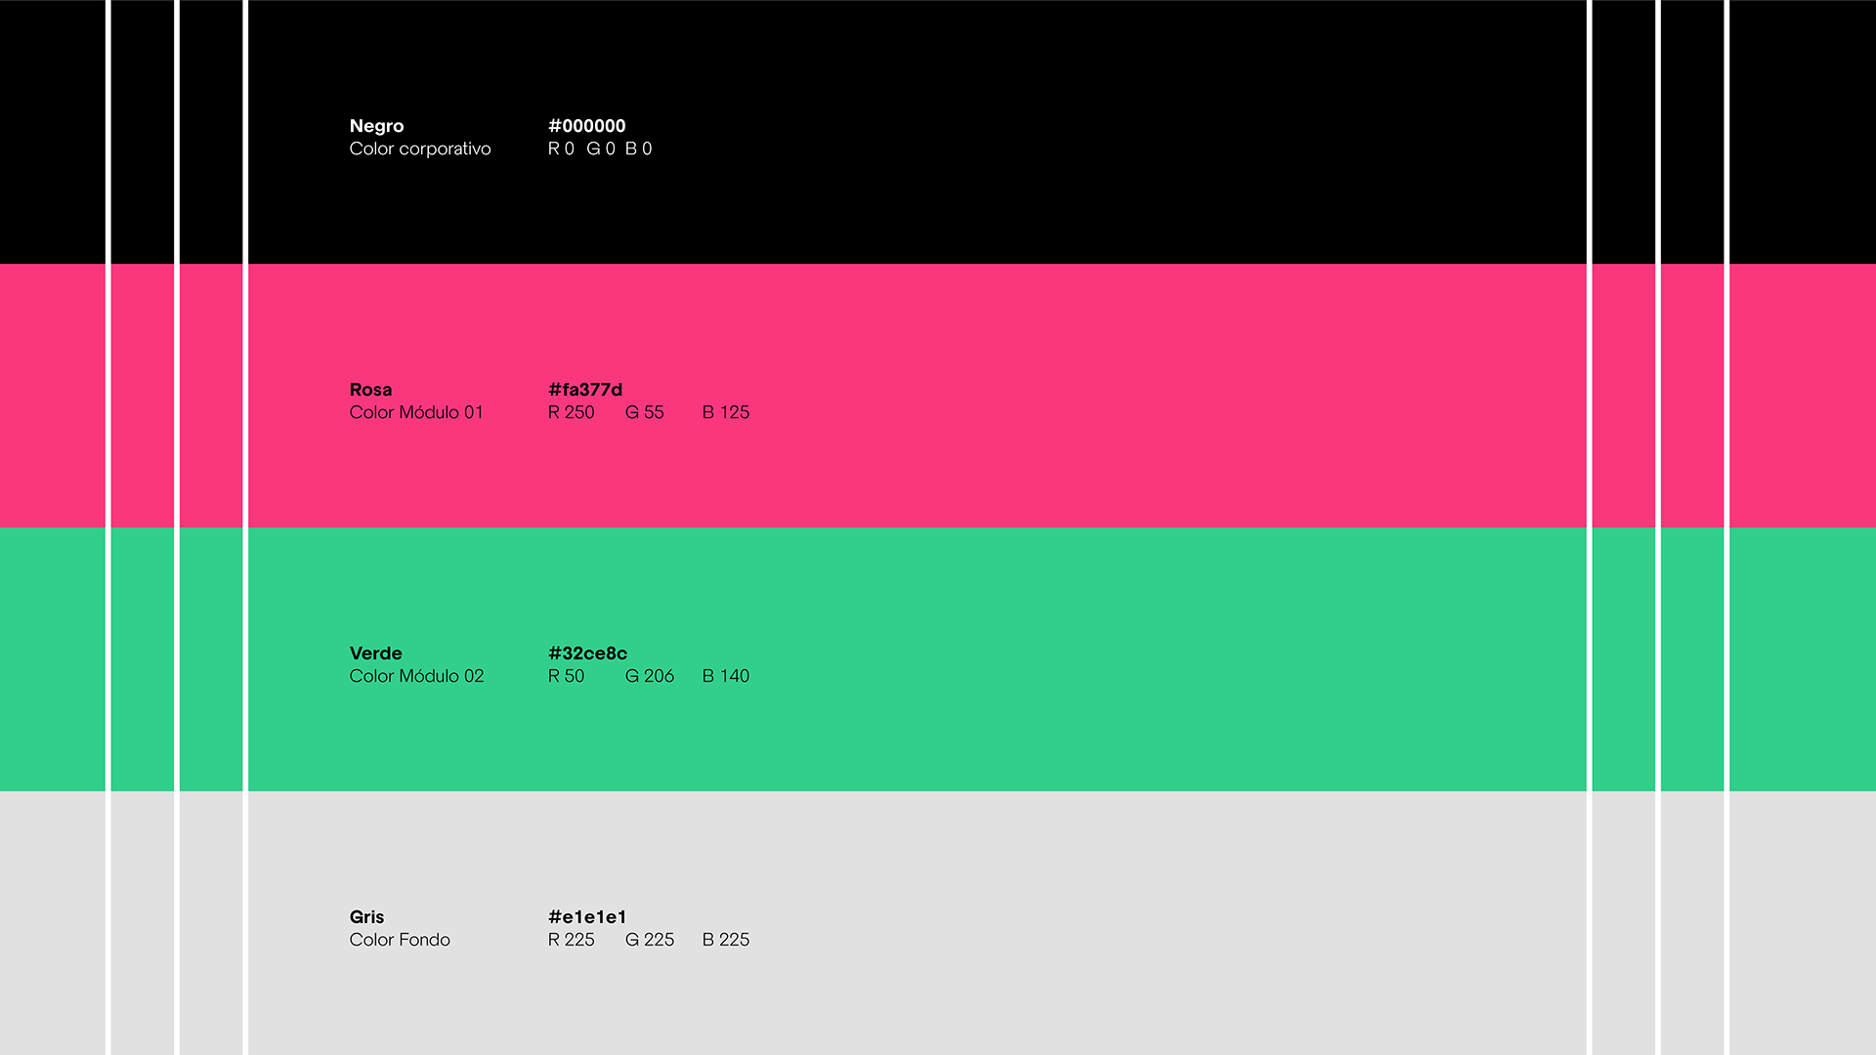This screenshot has height=1055, width=1876.
Task: Click the black color band swatch
Action: tap(1075, 132)
